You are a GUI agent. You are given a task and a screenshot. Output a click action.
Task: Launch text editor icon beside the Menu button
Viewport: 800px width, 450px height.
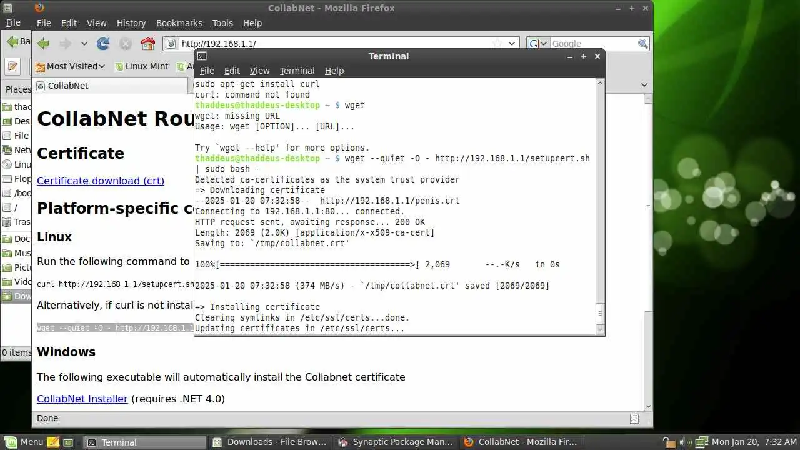(x=54, y=442)
